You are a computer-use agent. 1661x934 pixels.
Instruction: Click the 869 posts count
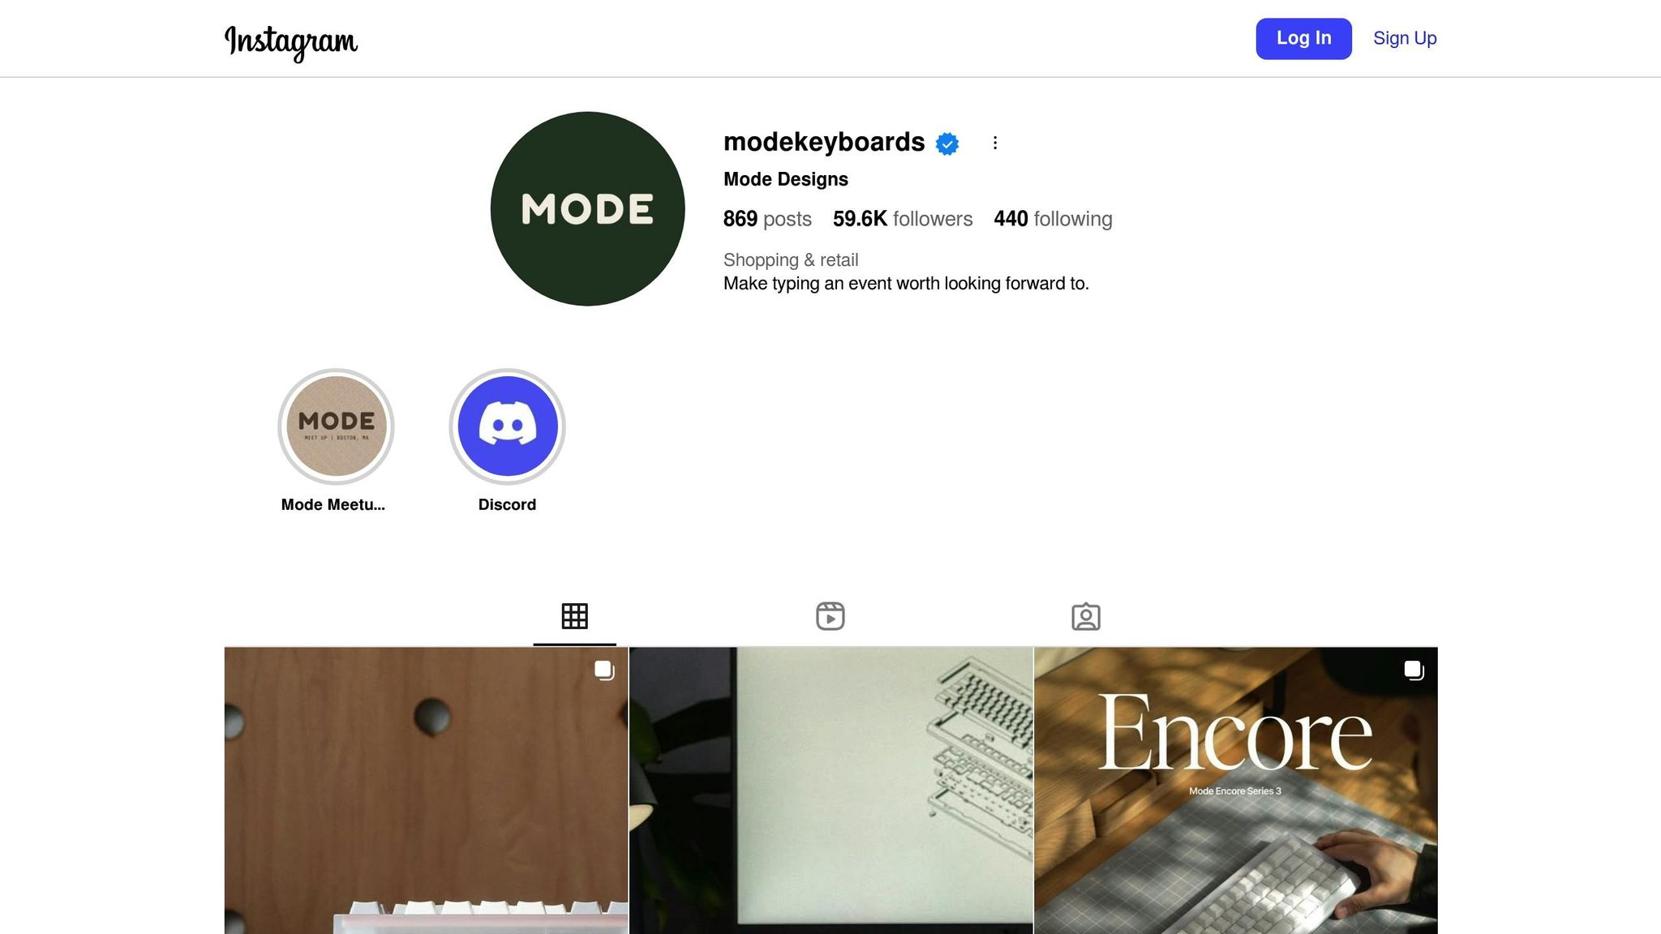pos(767,219)
